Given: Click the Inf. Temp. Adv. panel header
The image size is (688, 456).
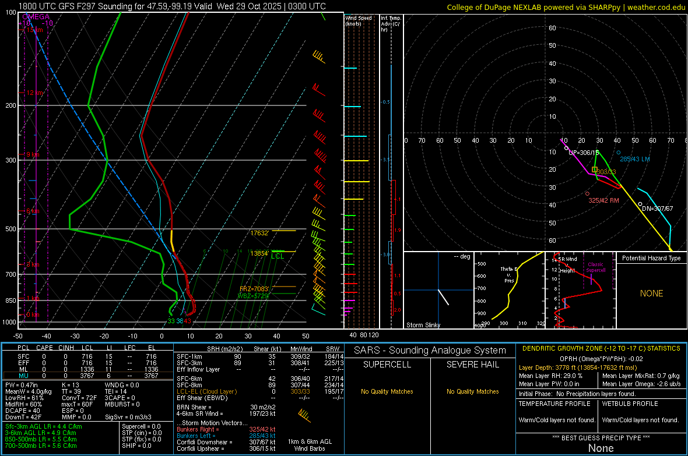Looking at the screenshot, I should pyautogui.click(x=391, y=24).
